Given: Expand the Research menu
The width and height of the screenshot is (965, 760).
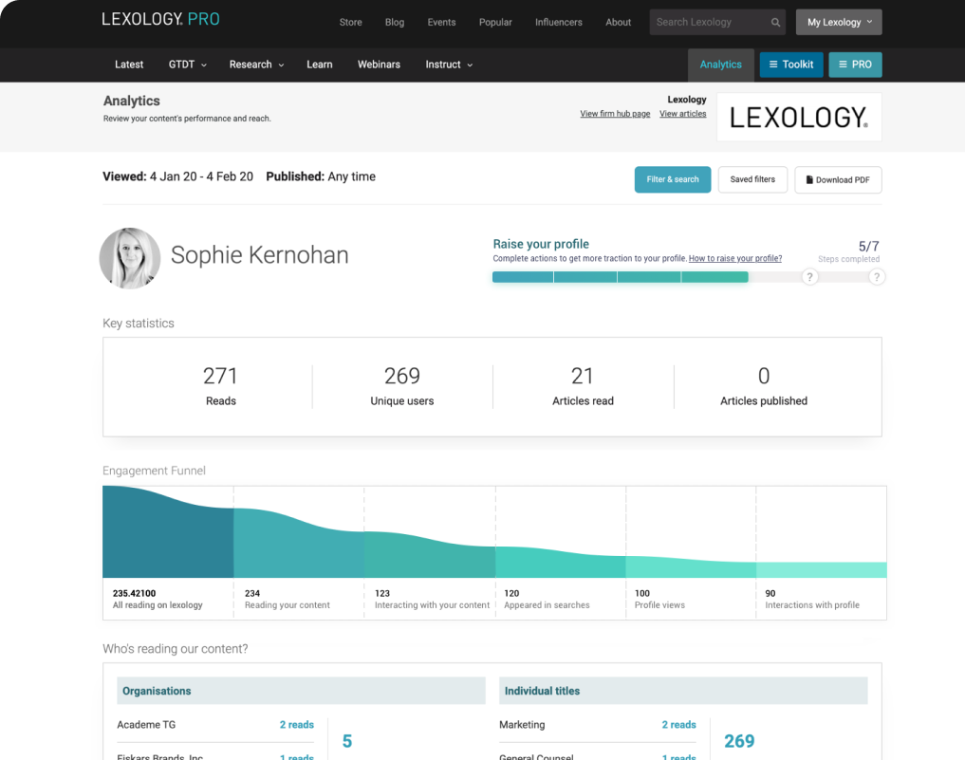Looking at the screenshot, I should click(x=256, y=65).
